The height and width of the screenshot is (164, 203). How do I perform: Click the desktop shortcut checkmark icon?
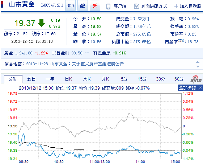coord(136,6)
